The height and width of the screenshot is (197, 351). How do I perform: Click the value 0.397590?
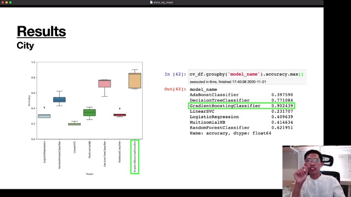pos(282,95)
